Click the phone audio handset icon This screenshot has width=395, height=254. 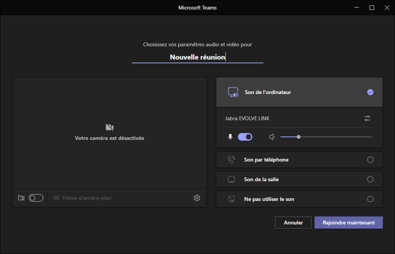(231, 160)
